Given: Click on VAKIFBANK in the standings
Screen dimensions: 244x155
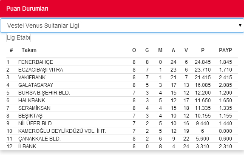Looking at the screenshot, I should (32, 77).
